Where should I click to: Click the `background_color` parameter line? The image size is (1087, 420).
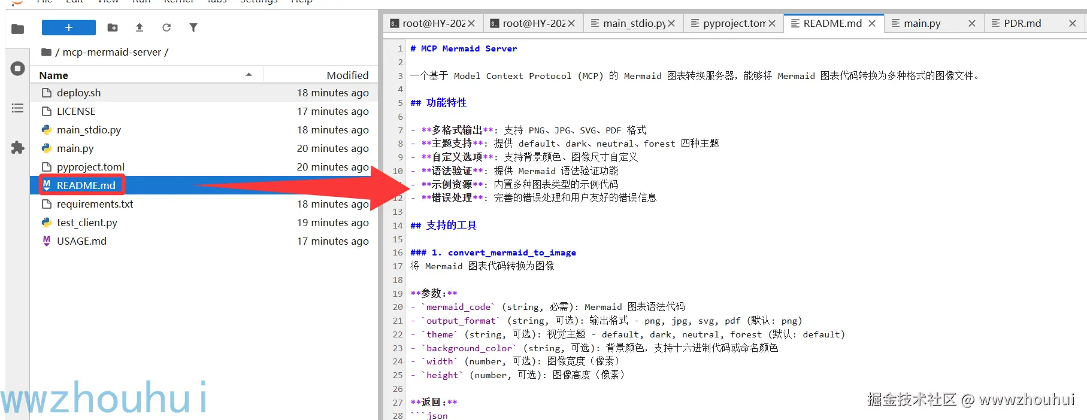tap(594, 348)
